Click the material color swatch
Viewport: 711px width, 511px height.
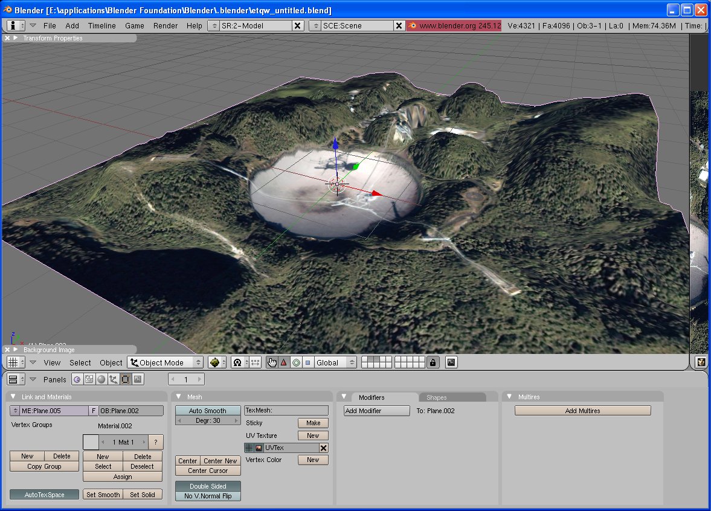90,442
